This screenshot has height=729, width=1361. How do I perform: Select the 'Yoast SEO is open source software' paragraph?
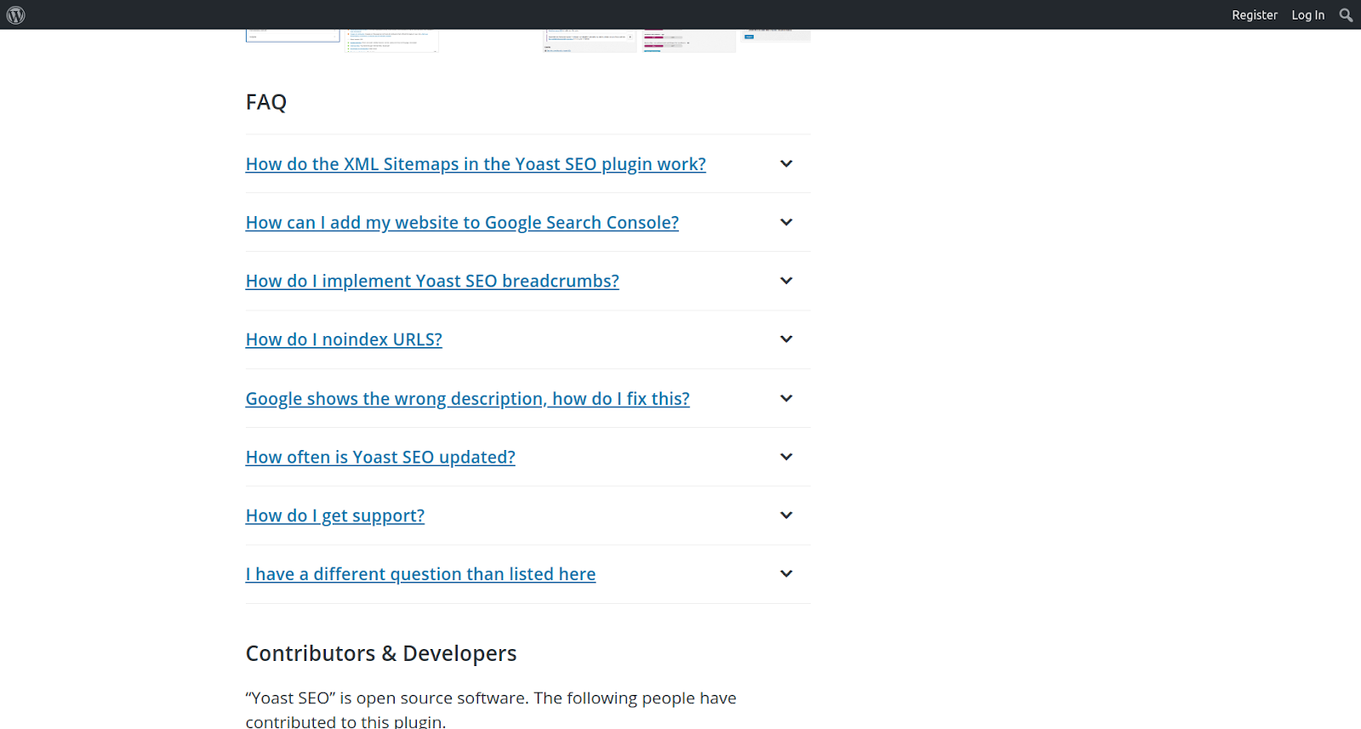coord(491,709)
